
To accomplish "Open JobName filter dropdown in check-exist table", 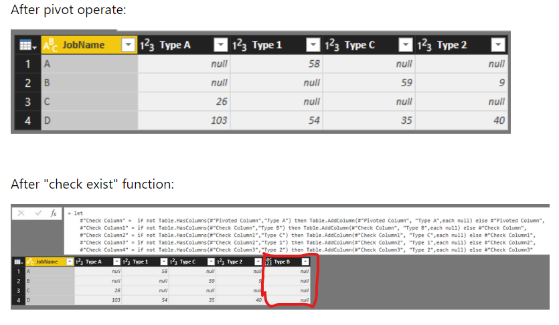I will coord(70,261).
